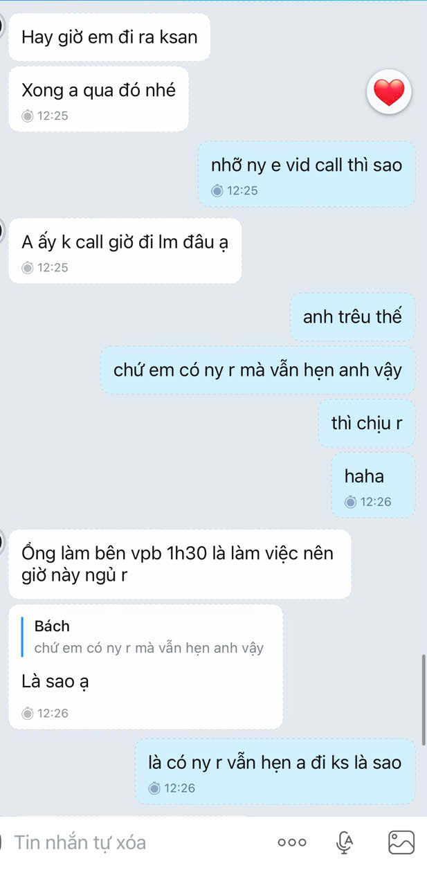Viewport: 427px width, 886px height.
Task: Select the Là sao ạ reply text
Action: [x=55, y=682]
